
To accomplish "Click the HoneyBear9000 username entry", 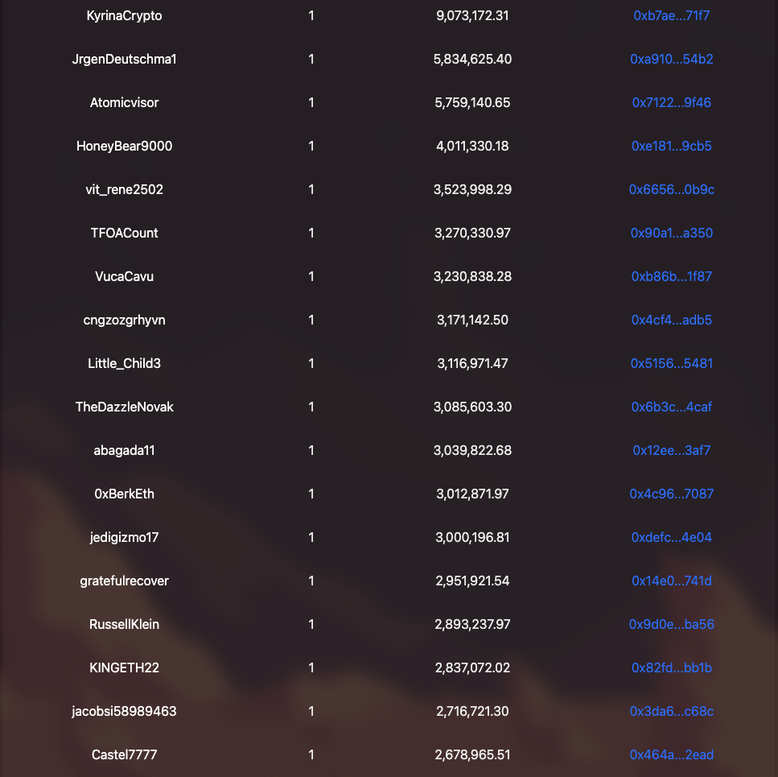I will click(124, 146).
